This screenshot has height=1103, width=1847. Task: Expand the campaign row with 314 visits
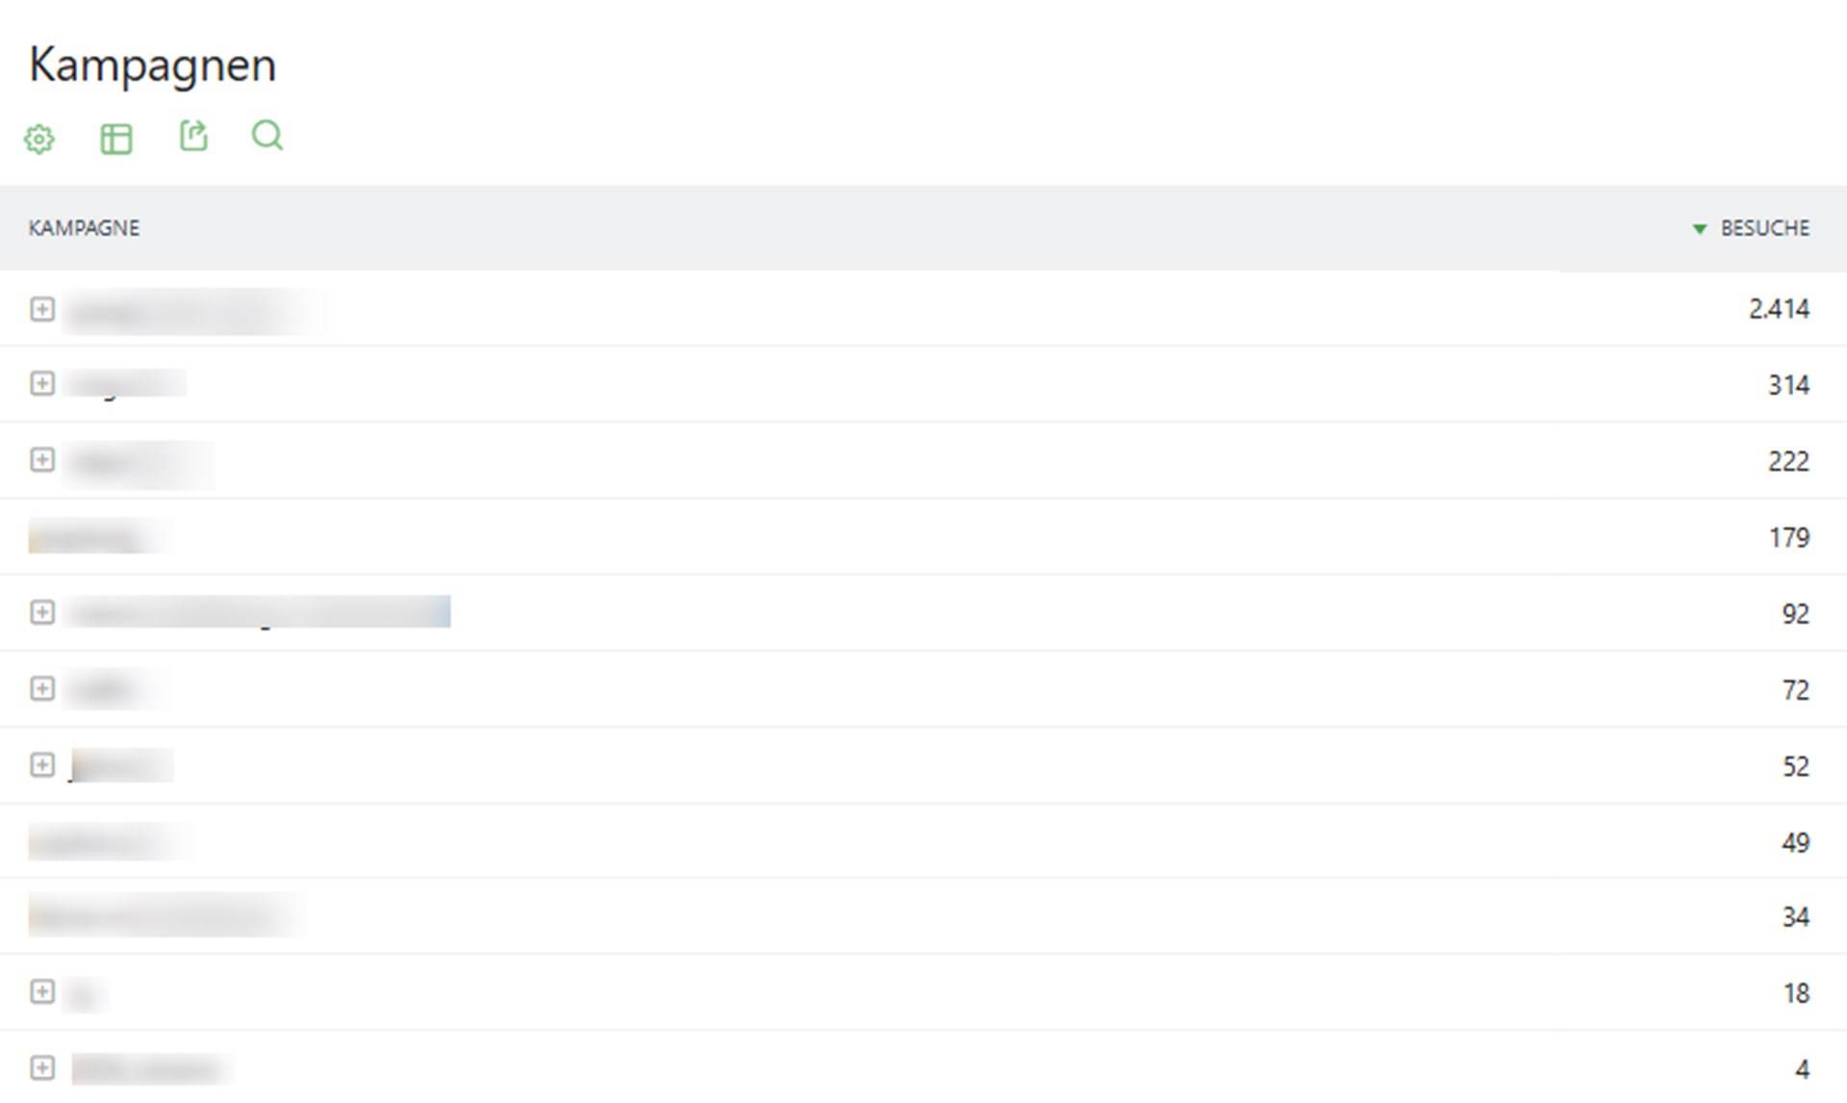(x=42, y=384)
